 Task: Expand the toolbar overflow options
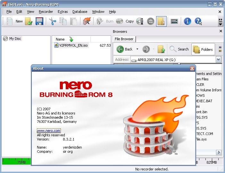220,22
